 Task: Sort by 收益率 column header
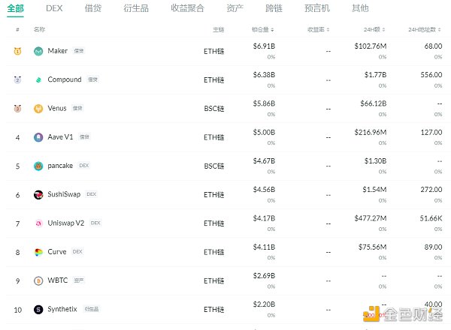319,29
